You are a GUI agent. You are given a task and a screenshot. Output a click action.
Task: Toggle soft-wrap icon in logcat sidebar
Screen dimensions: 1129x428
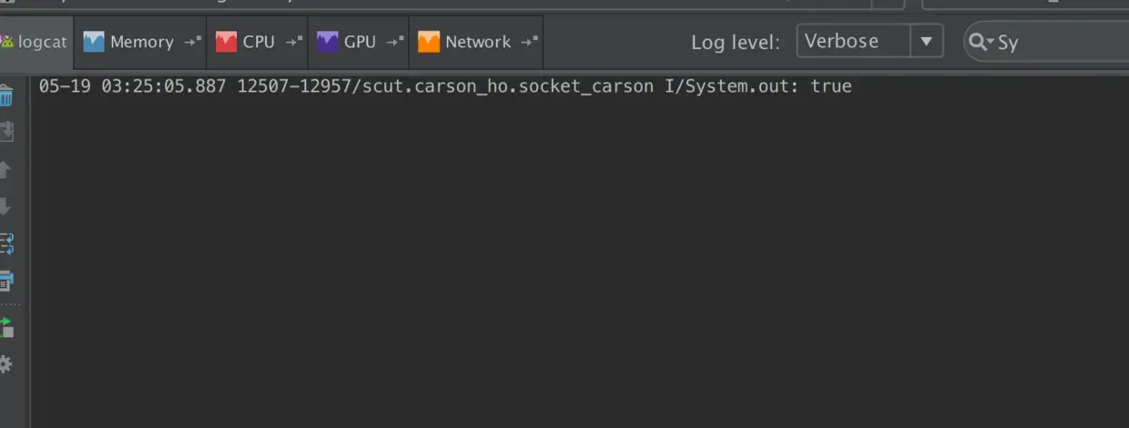pyautogui.click(x=5, y=244)
